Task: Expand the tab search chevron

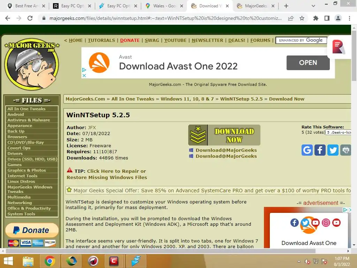Action: point(313,6)
